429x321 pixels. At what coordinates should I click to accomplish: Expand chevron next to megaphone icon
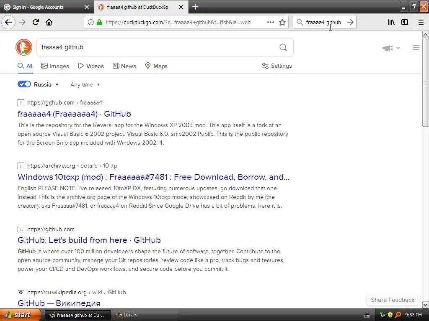398,48
